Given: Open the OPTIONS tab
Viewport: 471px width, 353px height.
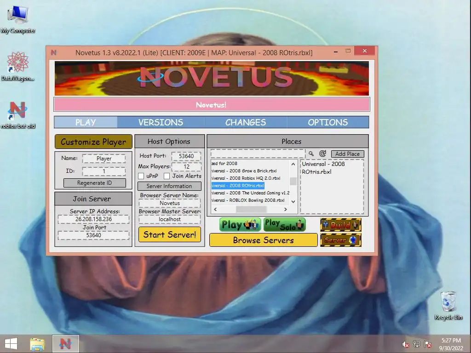Looking at the screenshot, I should [327, 122].
